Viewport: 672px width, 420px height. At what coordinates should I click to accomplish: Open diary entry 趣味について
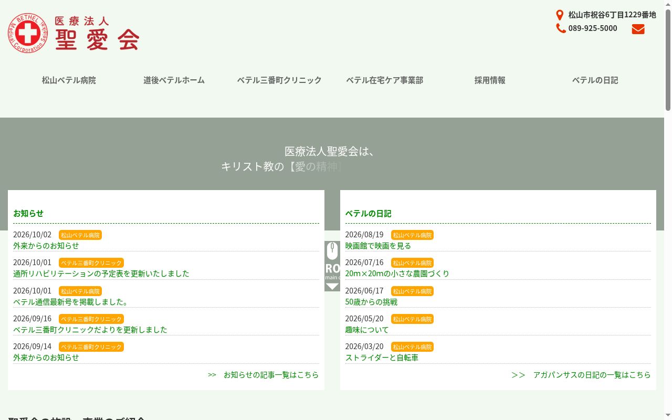pyautogui.click(x=367, y=330)
